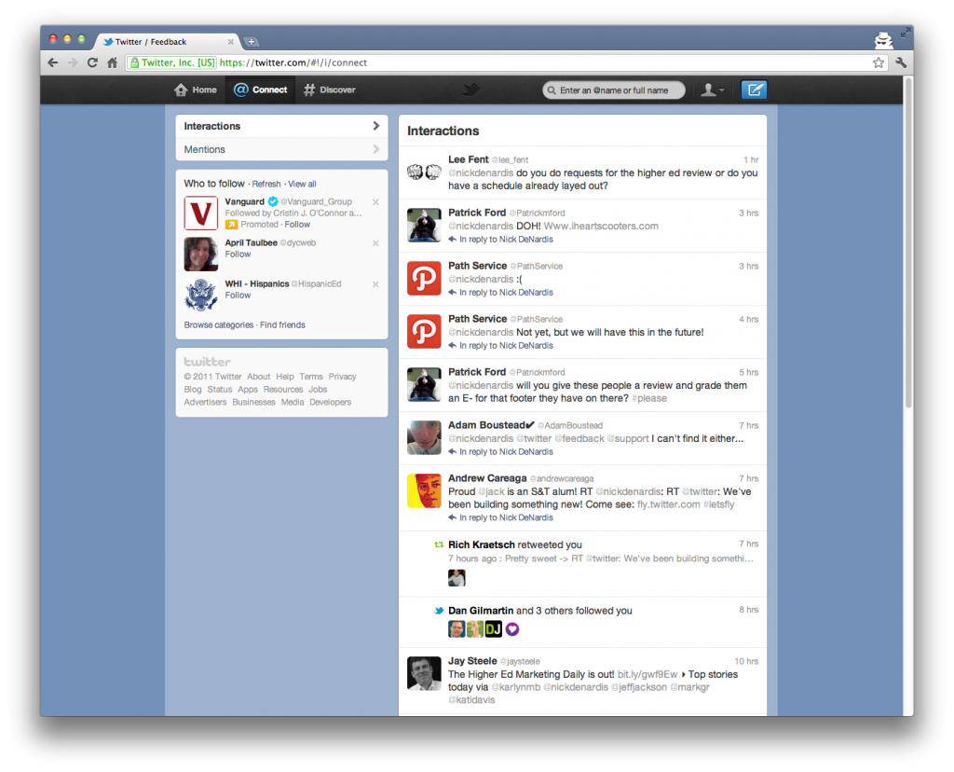Open Path Service avatar on the 4 hrs tweet
Image resolution: width=954 pixels, height=772 pixels.
424,331
